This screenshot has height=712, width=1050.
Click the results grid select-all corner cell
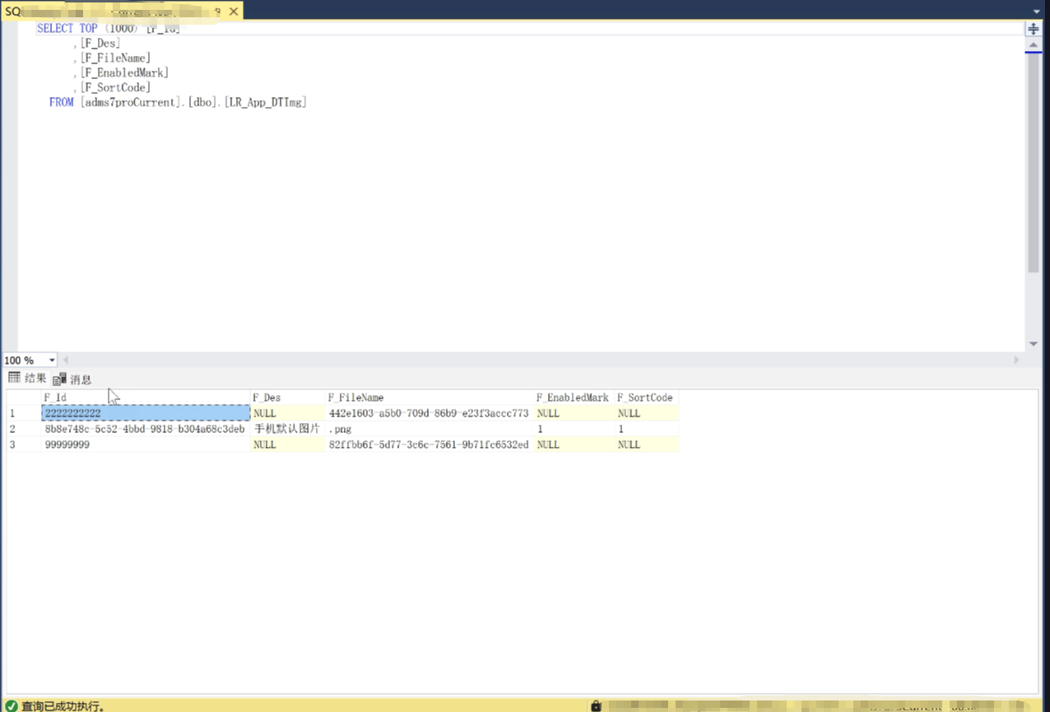(x=24, y=398)
